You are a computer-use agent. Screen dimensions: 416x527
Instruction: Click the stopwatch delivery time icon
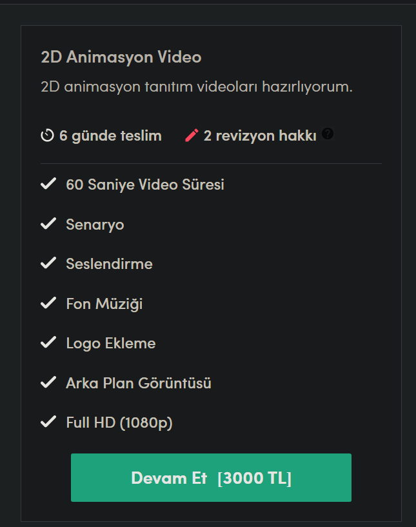tap(46, 135)
